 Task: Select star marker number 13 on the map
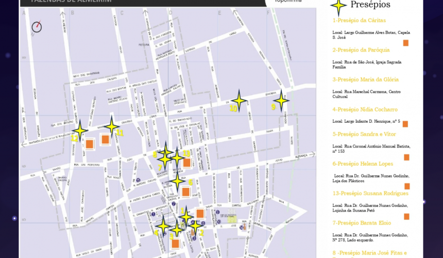[x=177, y=157]
